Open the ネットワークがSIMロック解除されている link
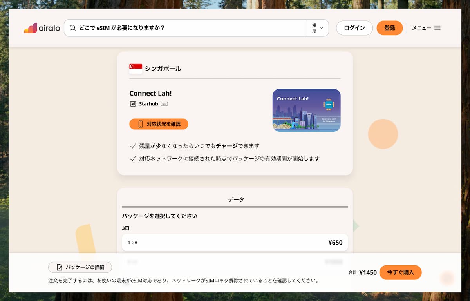Screen dimensions: 470x301 coord(217,281)
